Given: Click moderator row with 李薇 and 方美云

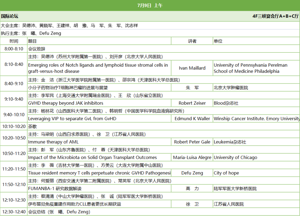Looking at the screenshot, I should click(164, 165).
